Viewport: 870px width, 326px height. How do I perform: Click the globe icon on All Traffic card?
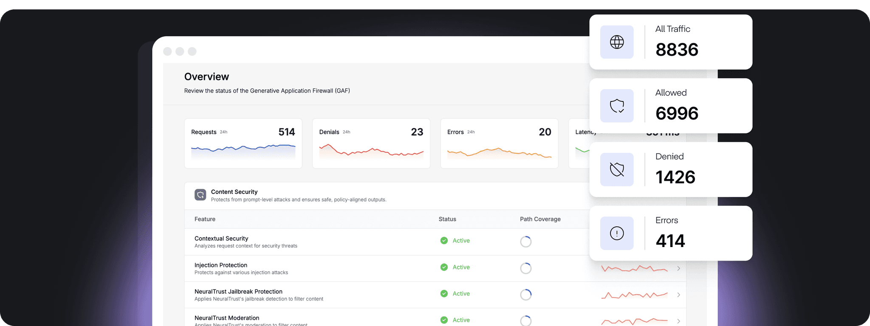[x=617, y=42]
